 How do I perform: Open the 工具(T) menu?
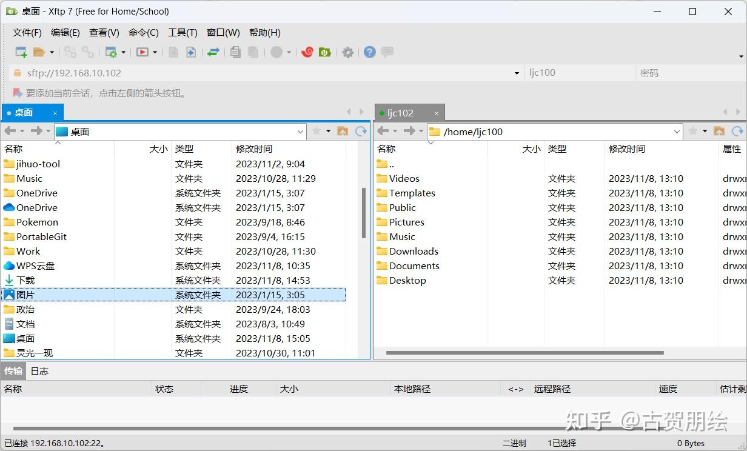[183, 32]
